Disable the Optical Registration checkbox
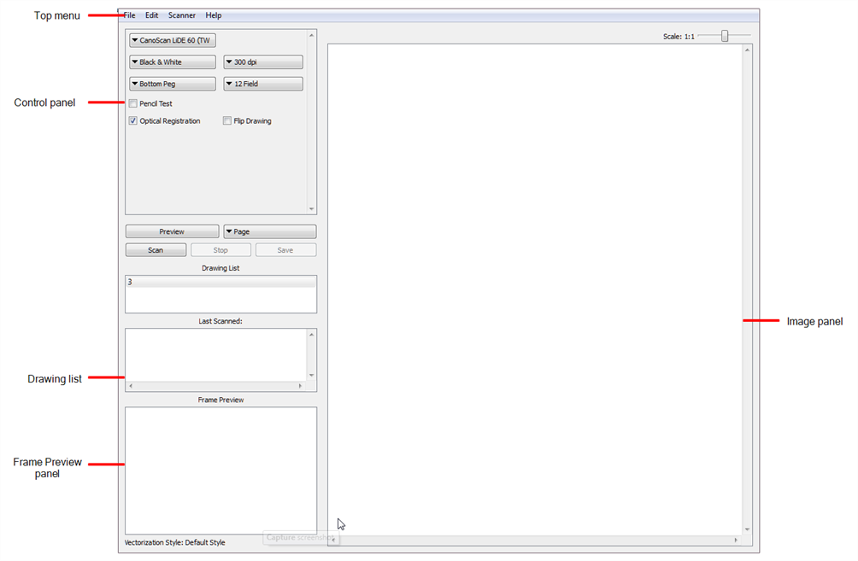 click(x=133, y=120)
